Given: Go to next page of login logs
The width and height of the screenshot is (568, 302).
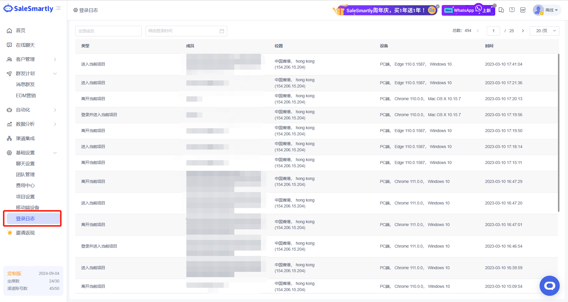Looking at the screenshot, I should (x=523, y=31).
